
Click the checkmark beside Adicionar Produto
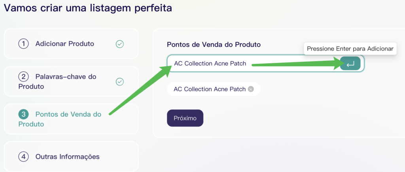(x=119, y=44)
